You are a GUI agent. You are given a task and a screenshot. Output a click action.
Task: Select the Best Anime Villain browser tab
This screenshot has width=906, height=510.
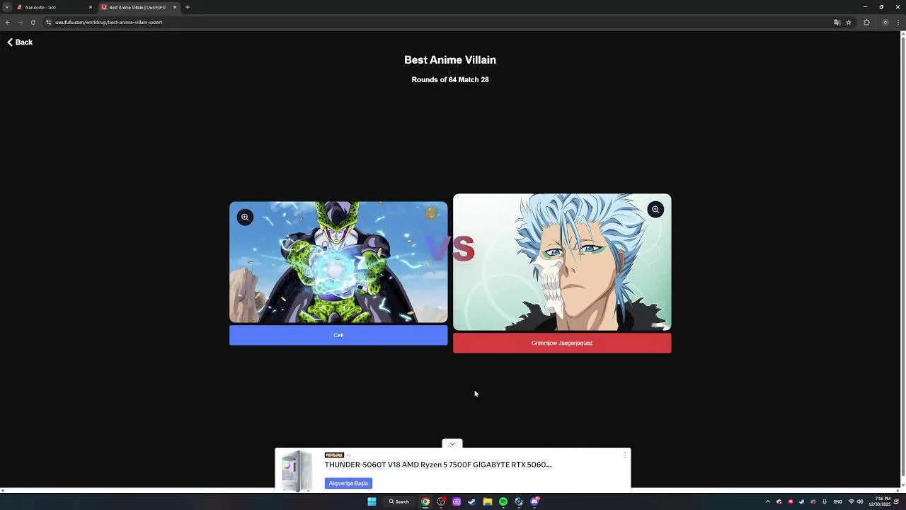[139, 7]
